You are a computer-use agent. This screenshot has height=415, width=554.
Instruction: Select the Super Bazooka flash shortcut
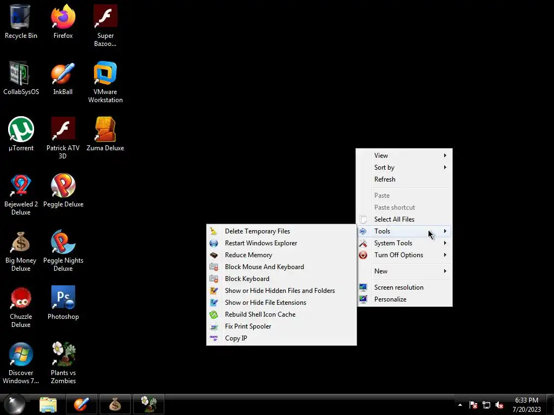pos(105,25)
